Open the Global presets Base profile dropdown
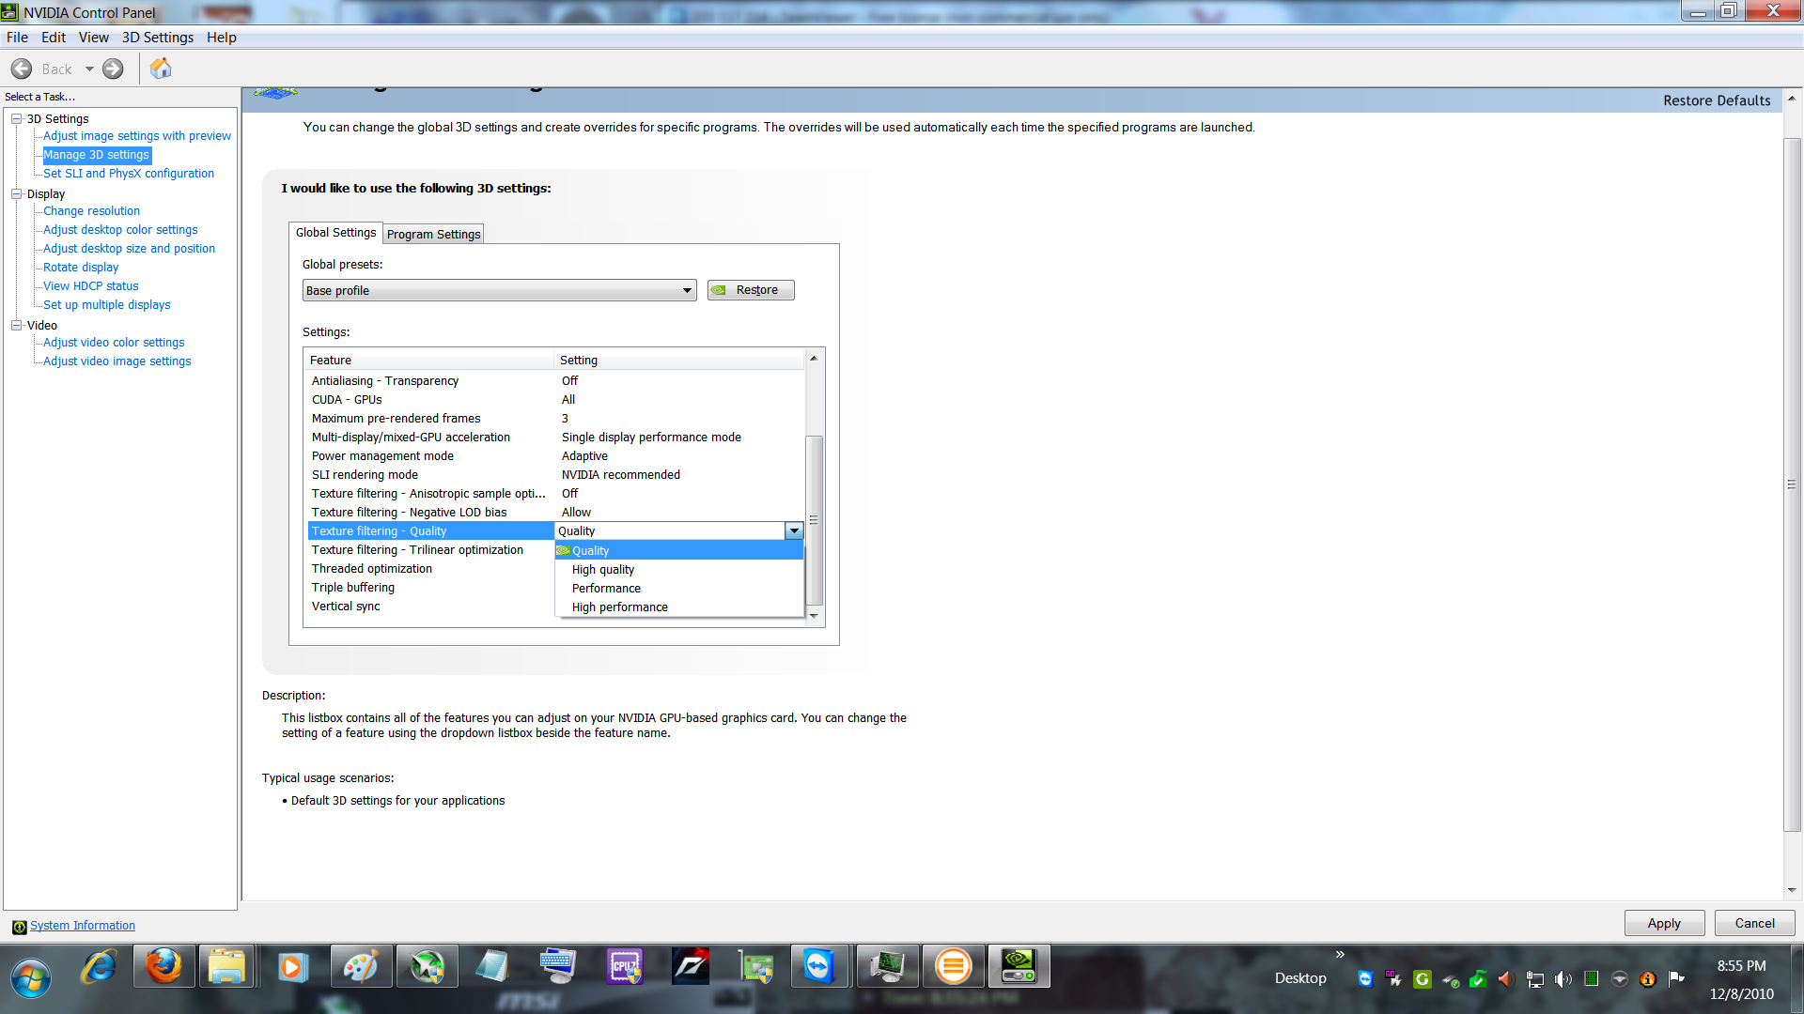Image resolution: width=1804 pixels, height=1014 pixels. [499, 290]
